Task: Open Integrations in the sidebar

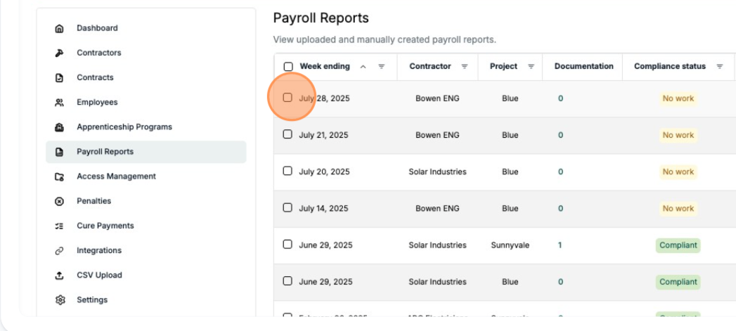Action: coord(99,250)
